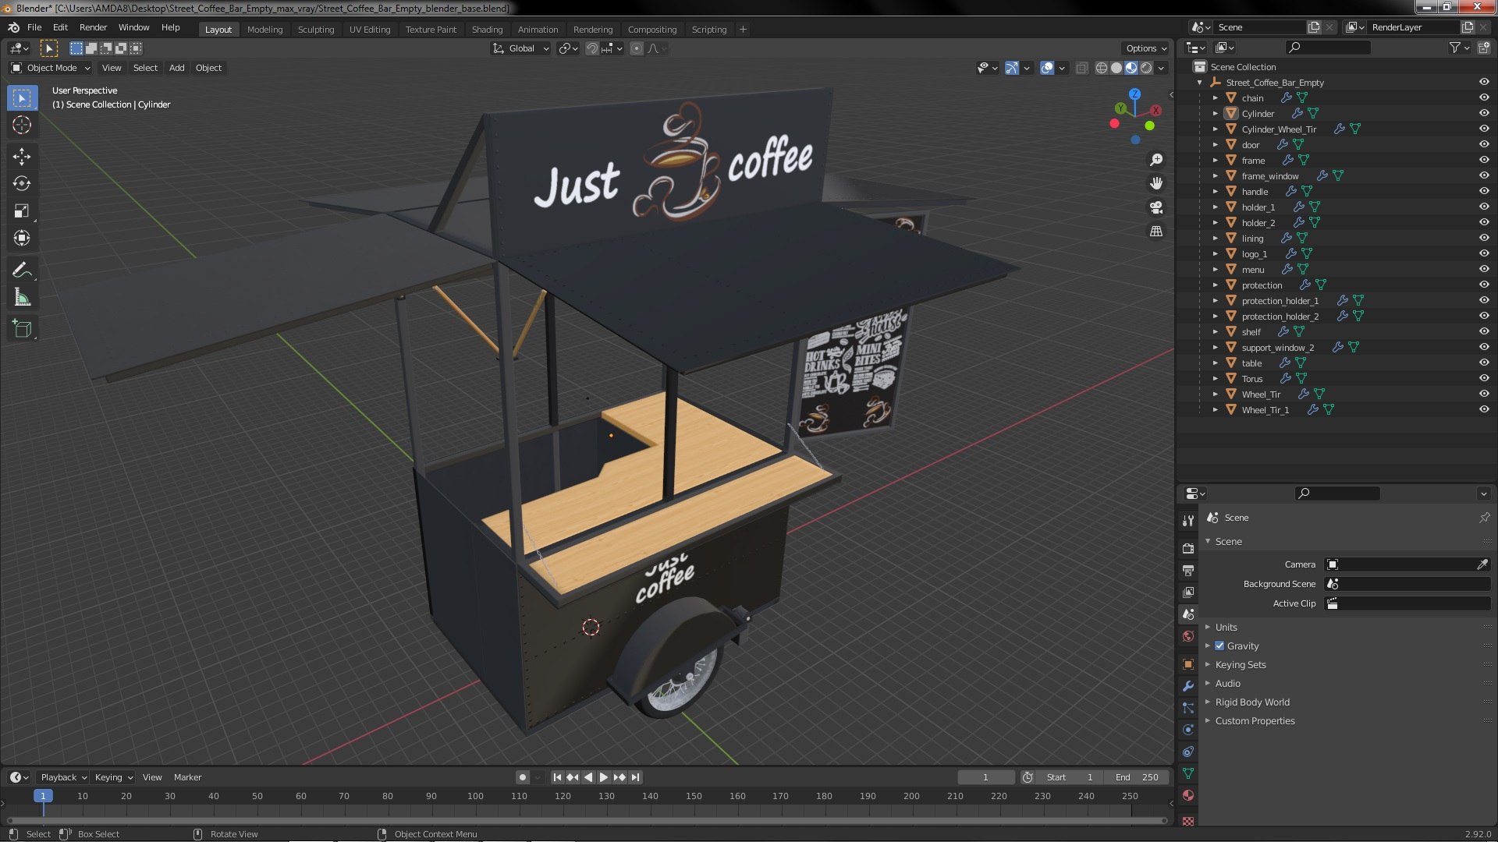Select the Move tool
The width and height of the screenshot is (1498, 842).
click(x=22, y=157)
